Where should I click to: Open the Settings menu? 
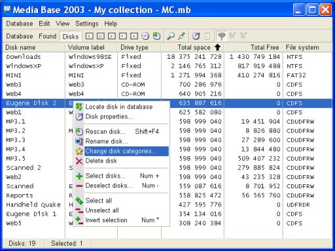coord(87,24)
